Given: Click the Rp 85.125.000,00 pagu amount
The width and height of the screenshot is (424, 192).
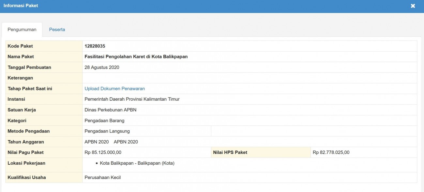Looking at the screenshot, I should coord(103,152).
